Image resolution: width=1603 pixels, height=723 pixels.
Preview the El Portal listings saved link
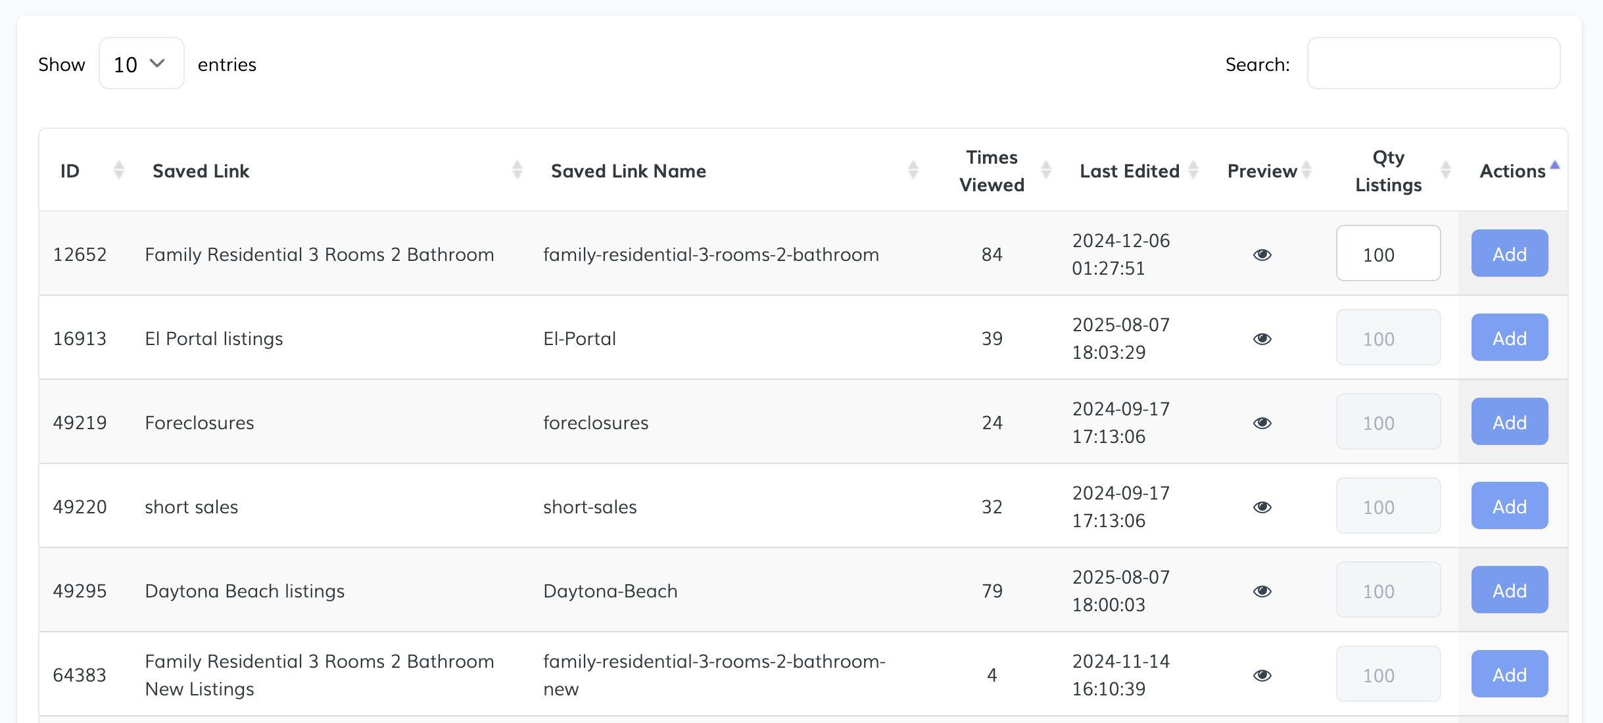tap(1262, 338)
